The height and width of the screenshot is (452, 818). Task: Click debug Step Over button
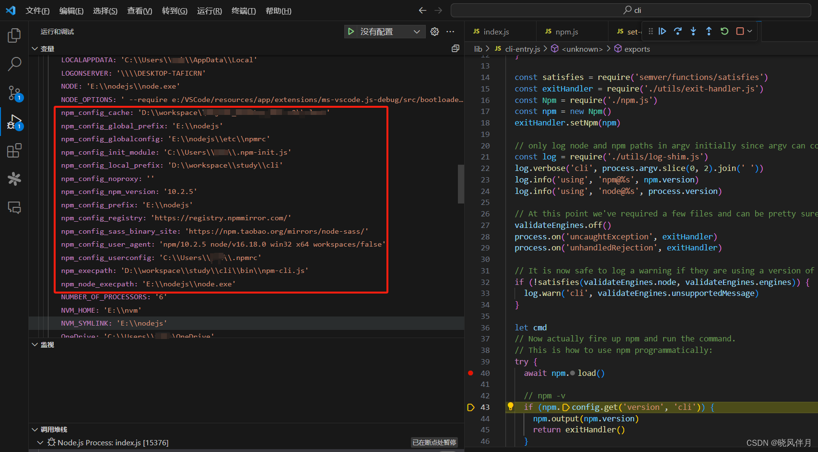point(678,31)
